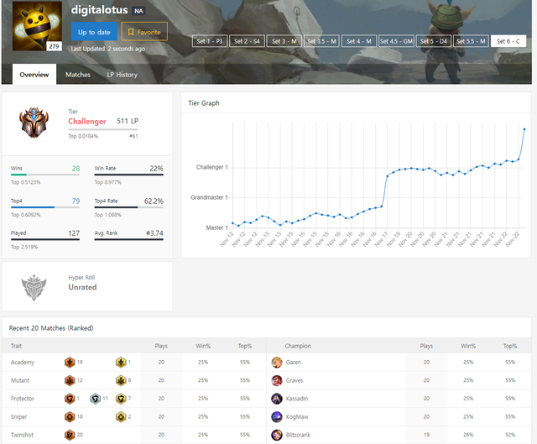Image resolution: width=537 pixels, height=444 pixels.
Task: Click Protector bronze trait icon with 1
Action: pyautogui.click(x=70, y=399)
